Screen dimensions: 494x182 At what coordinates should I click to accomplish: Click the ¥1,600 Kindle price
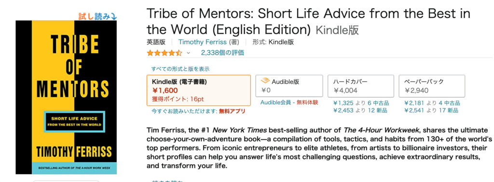165,91
